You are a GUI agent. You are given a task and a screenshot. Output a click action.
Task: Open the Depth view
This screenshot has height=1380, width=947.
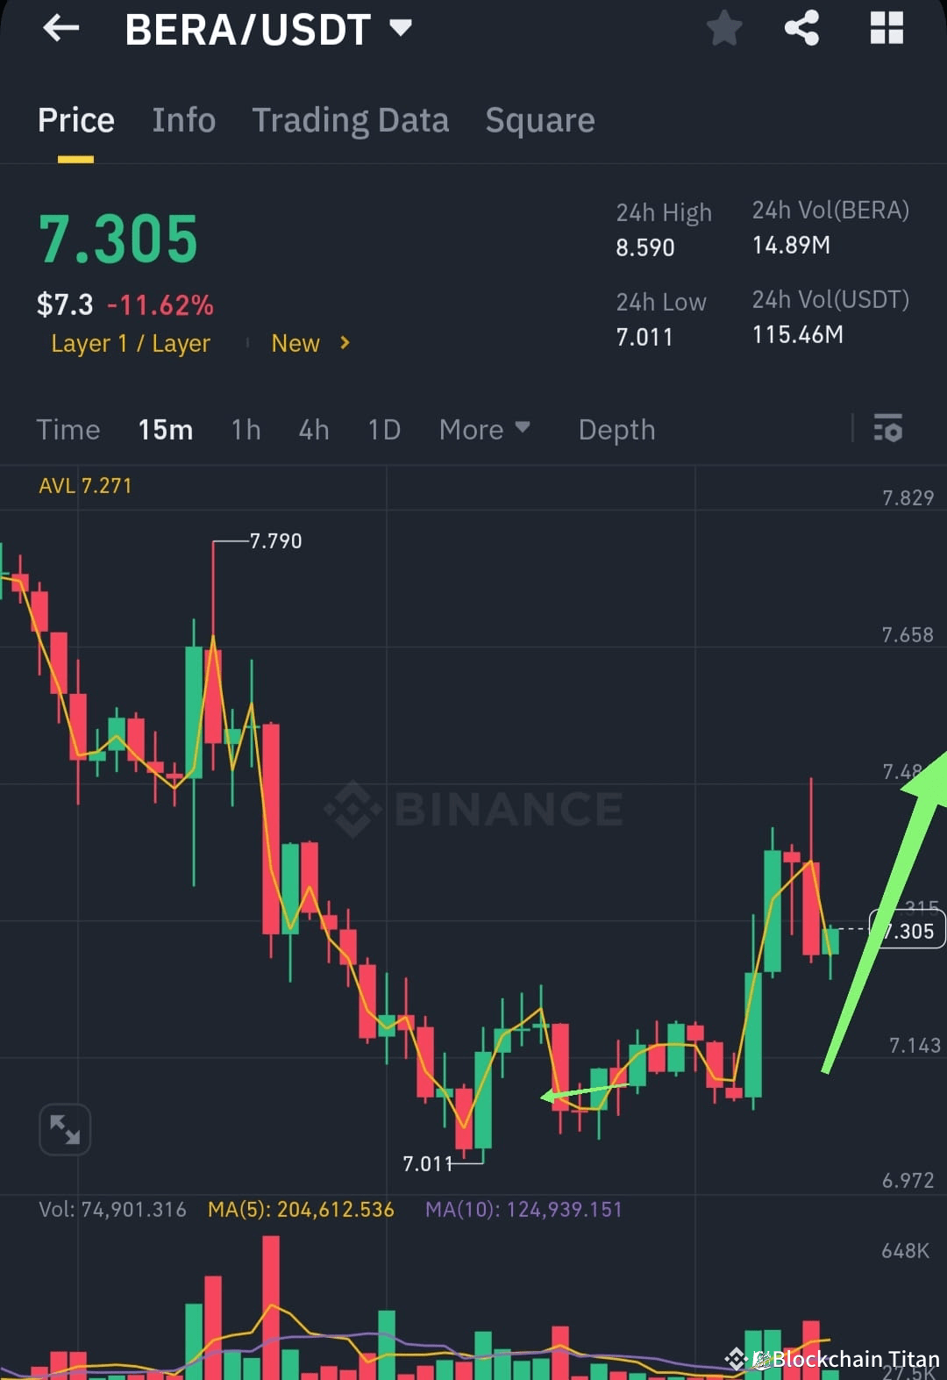pos(616,430)
